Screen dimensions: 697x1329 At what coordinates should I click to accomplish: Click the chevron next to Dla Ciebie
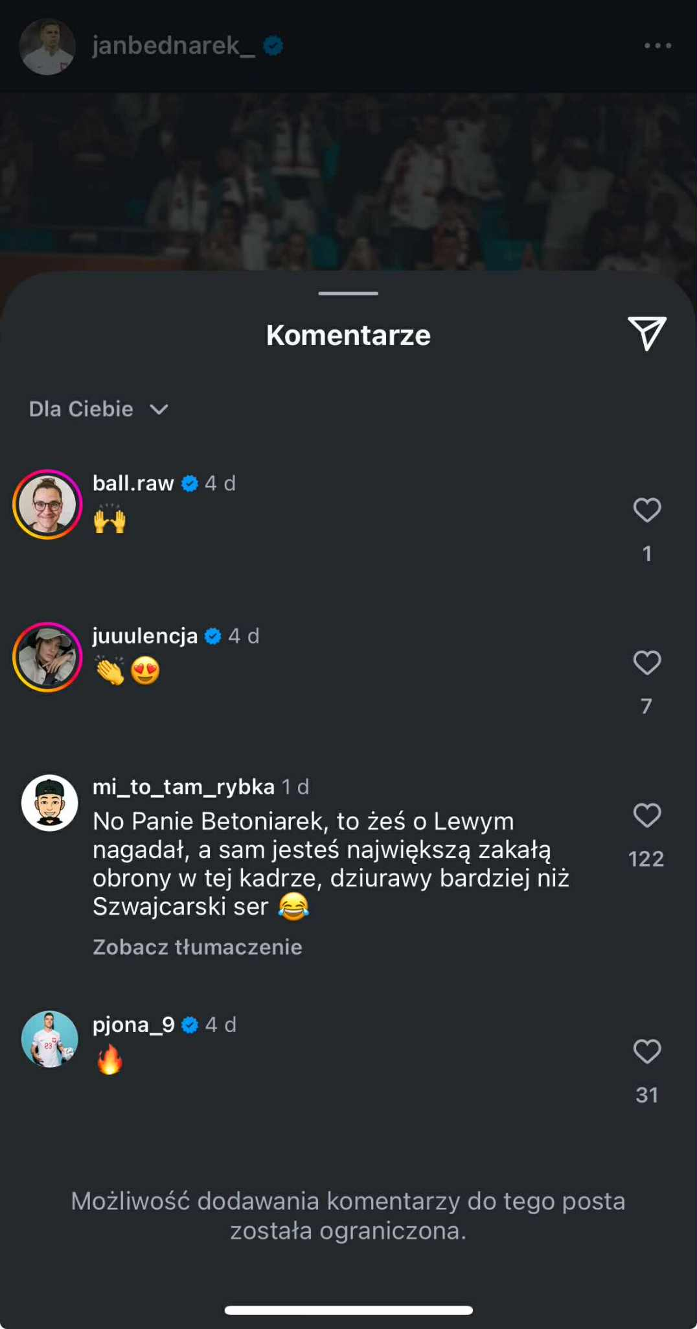[159, 409]
